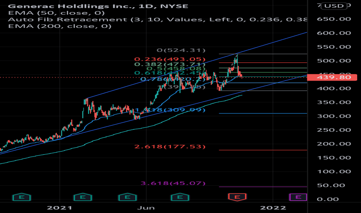Click the teal earnings marker after Jun
The image size is (361, 213).
pyautogui.click(x=180, y=197)
